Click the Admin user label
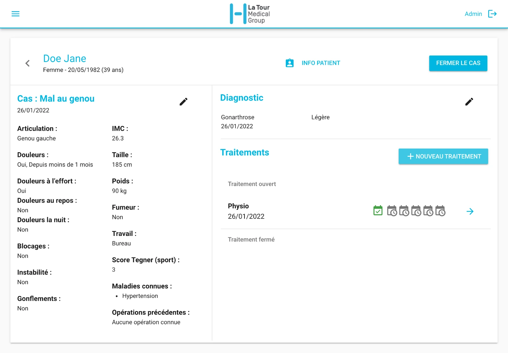 pos(473,14)
